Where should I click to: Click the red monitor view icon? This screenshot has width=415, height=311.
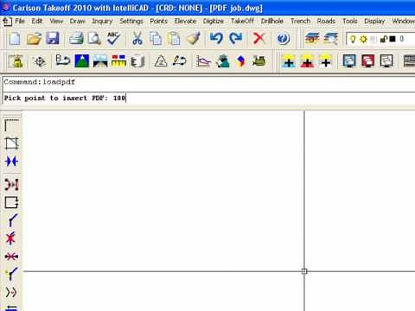[x=367, y=61]
